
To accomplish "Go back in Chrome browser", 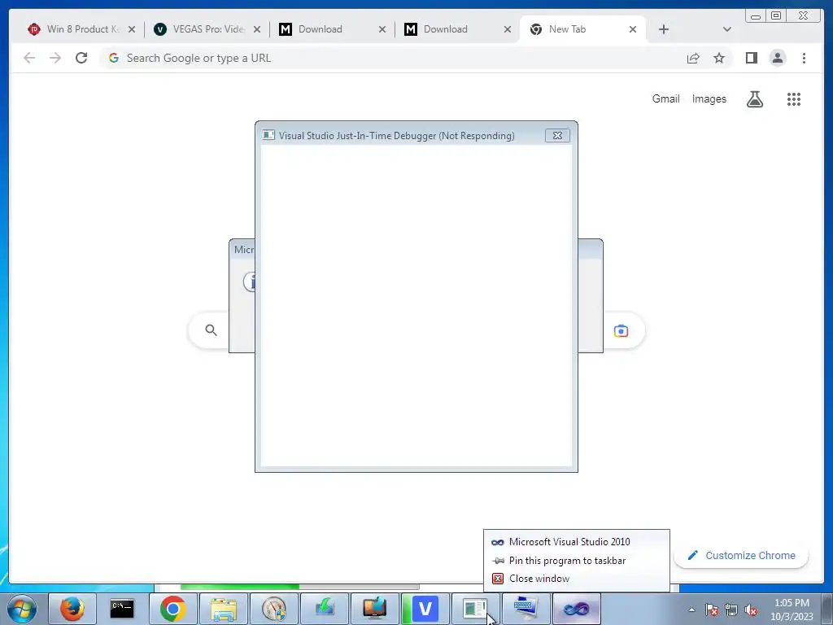I will (x=29, y=58).
